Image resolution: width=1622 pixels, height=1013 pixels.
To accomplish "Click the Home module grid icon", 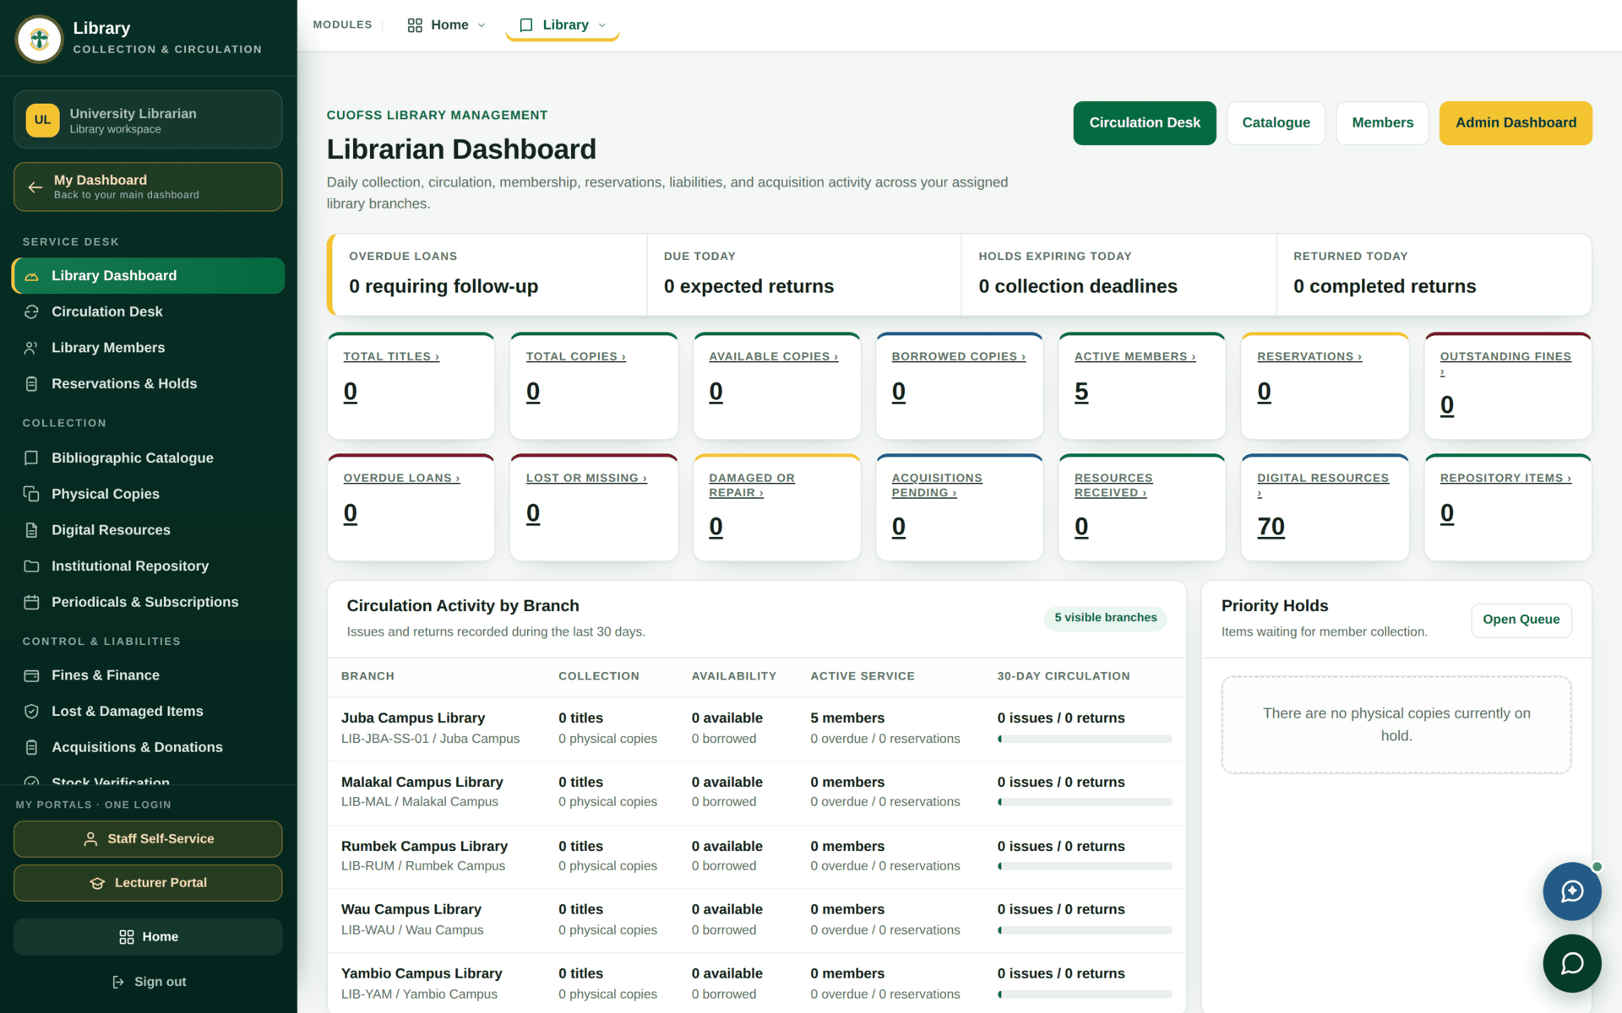I will pos(415,25).
